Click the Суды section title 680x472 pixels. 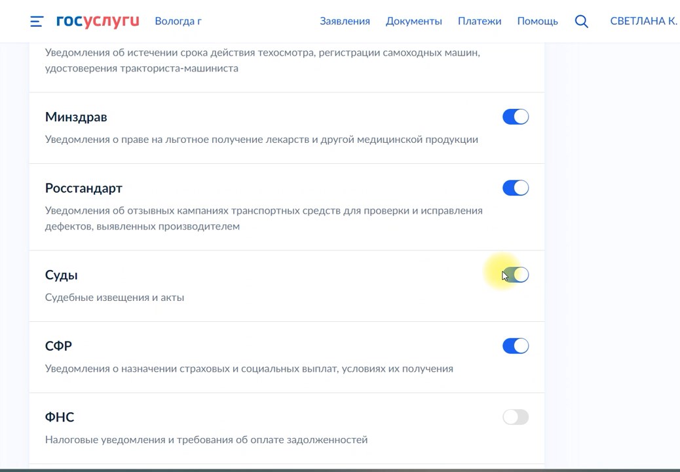(x=62, y=275)
